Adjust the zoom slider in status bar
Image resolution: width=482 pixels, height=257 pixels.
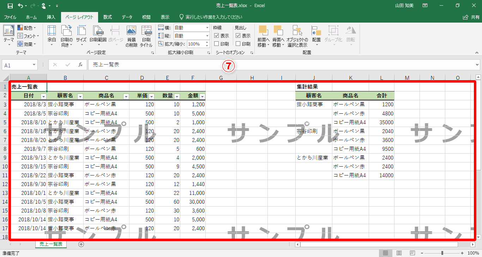click(442, 253)
